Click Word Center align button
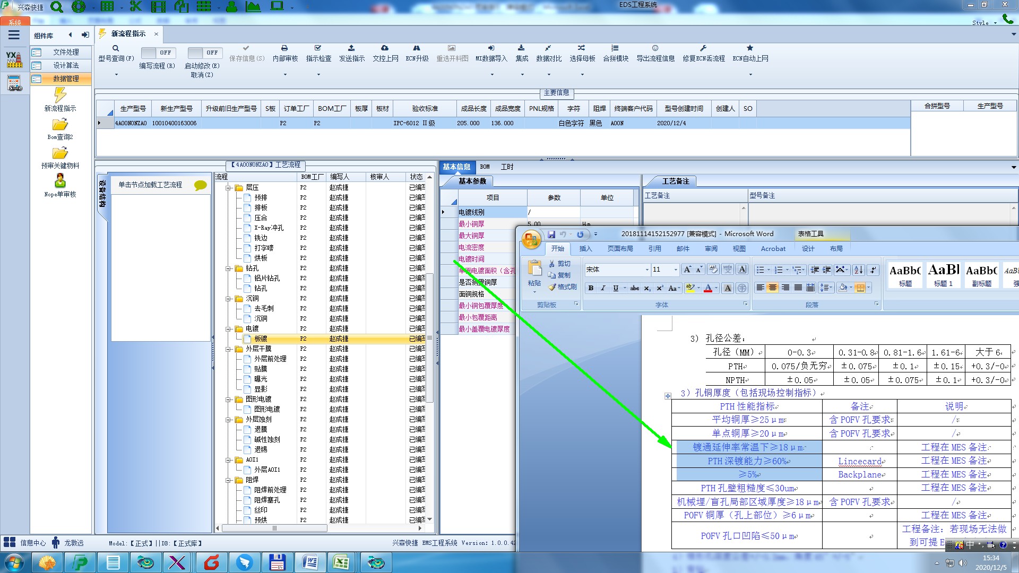 tap(773, 288)
